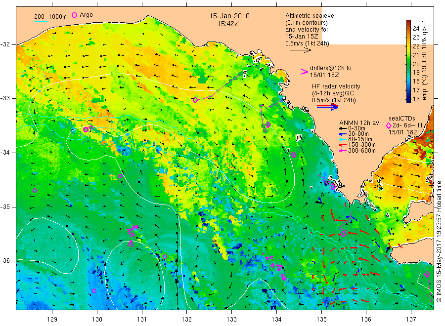Click the altimetric velocity scale arrow
The height and width of the screenshot is (326, 445).
point(301,50)
